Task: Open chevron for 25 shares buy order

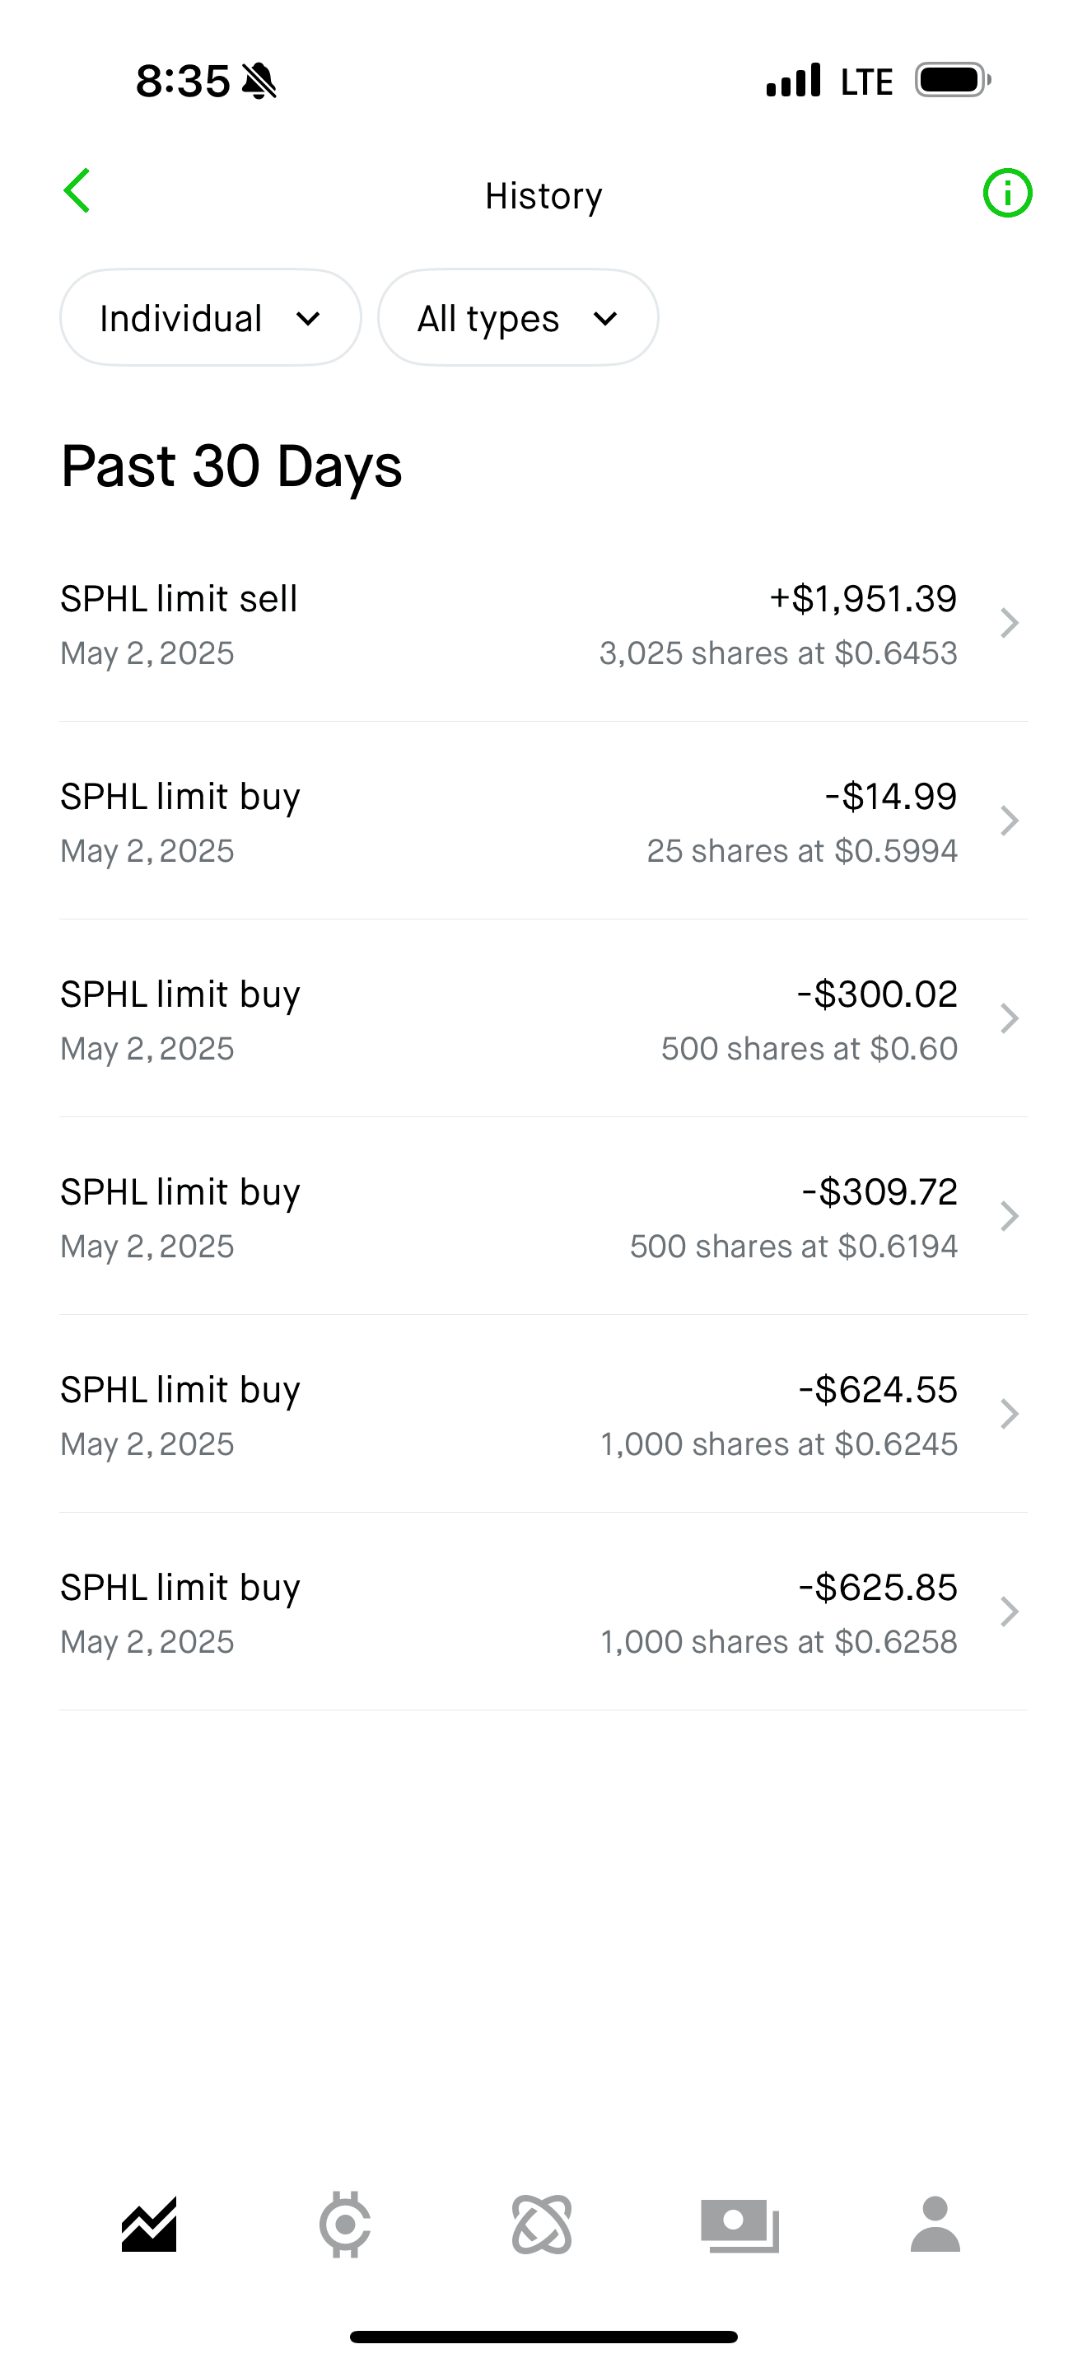Action: 1009,821
